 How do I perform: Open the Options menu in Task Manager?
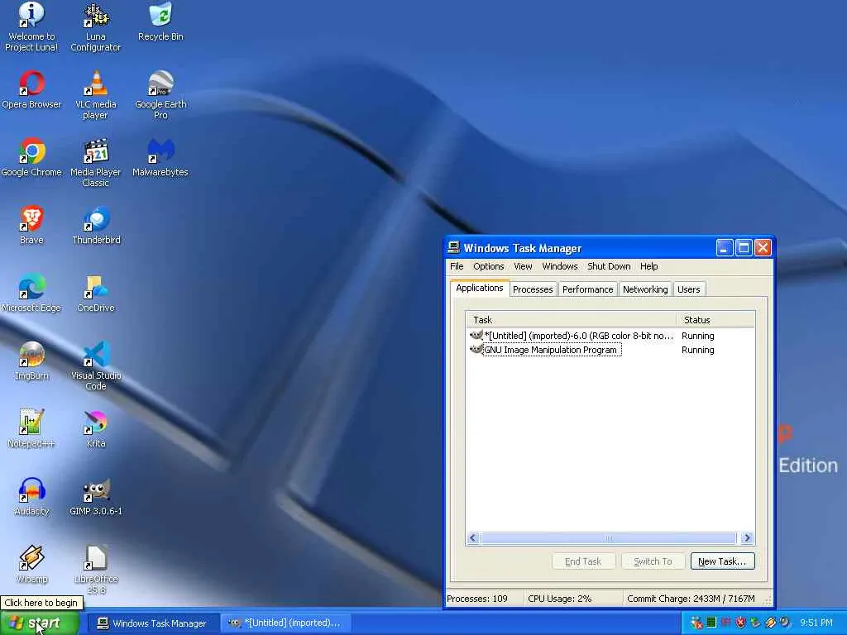point(488,266)
